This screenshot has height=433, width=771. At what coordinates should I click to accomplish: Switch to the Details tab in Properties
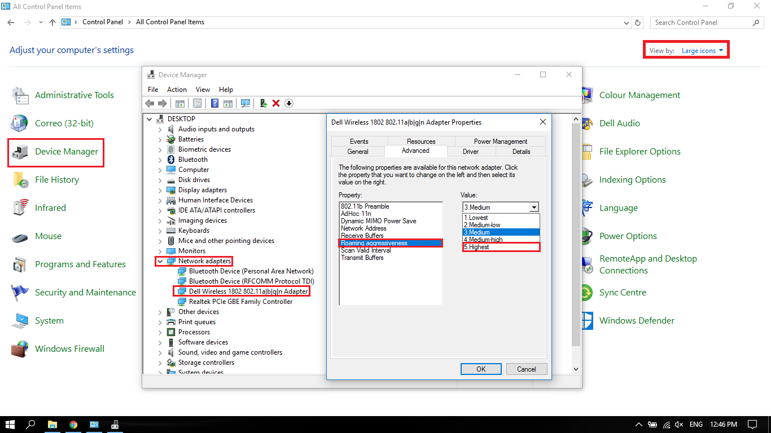coord(521,152)
